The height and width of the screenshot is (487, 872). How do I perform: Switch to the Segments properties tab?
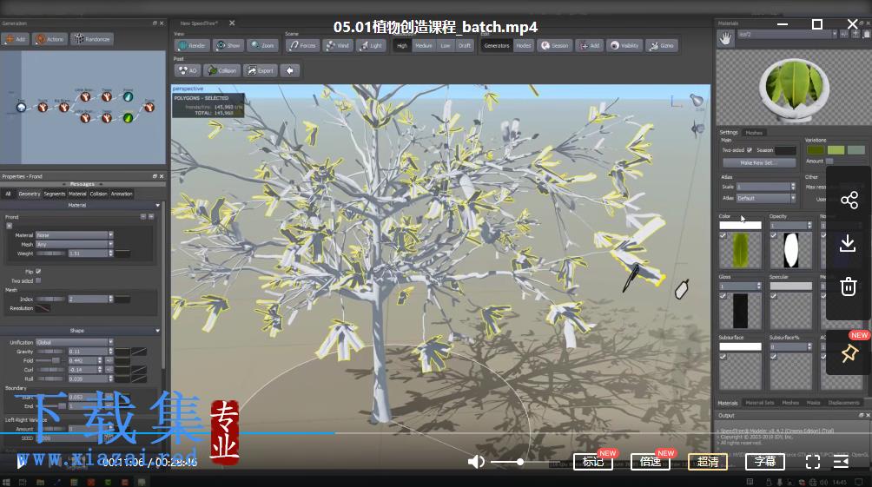[55, 194]
